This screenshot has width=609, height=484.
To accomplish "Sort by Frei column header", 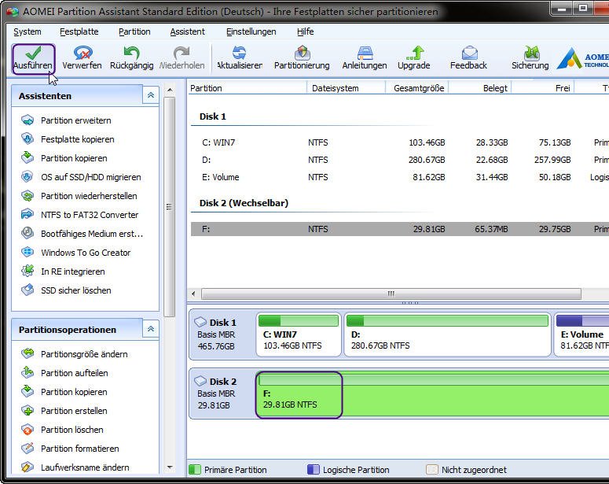I will point(543,88).
